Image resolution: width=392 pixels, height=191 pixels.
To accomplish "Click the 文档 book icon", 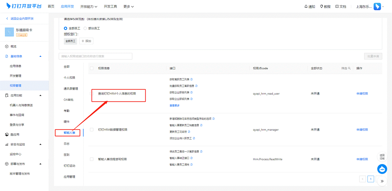I will point(337,7).
